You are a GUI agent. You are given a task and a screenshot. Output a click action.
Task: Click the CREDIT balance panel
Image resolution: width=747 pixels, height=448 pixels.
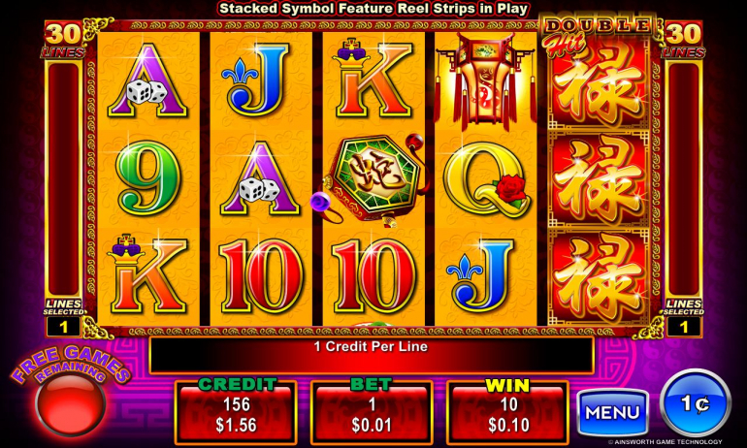236,412
